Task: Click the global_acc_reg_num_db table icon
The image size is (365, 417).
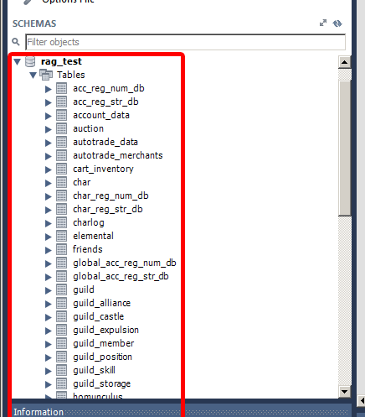Action: point(61,263)
